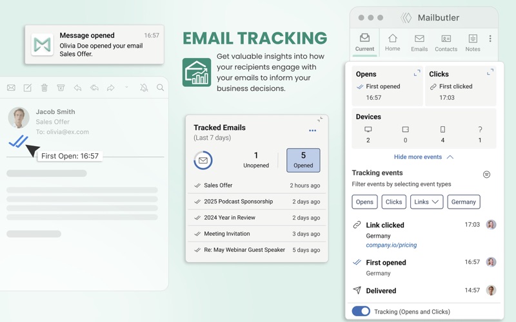Click the Message opened notification banner
This screenshot has width=516, height=322.
coord(94,44)
